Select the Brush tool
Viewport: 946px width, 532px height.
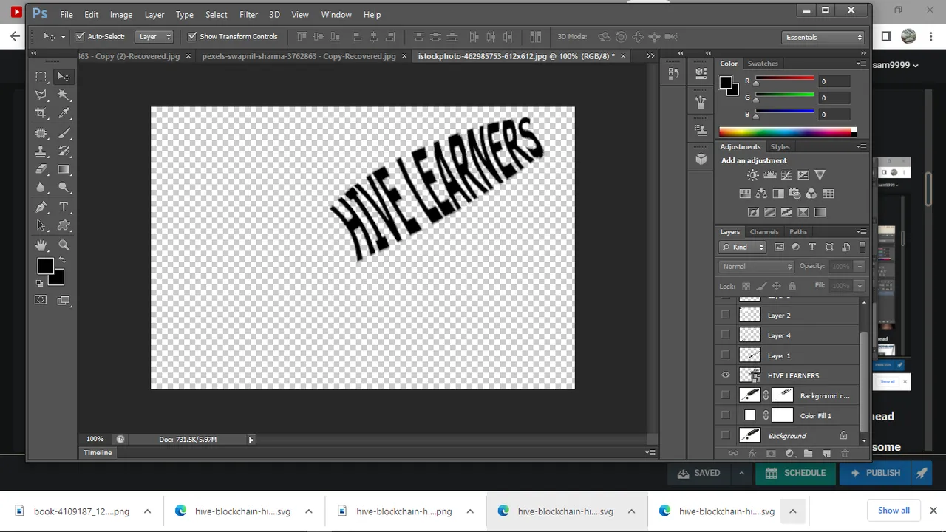(x=64, y=134)
